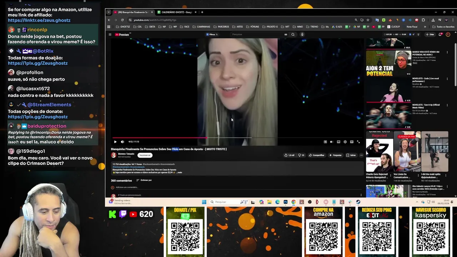Play the YouTube video

coord(115,142)
